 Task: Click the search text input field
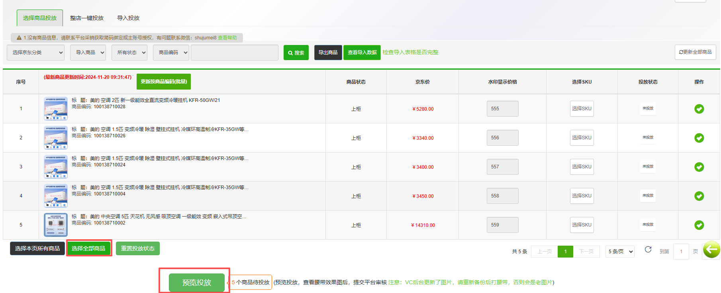(234, 53)
